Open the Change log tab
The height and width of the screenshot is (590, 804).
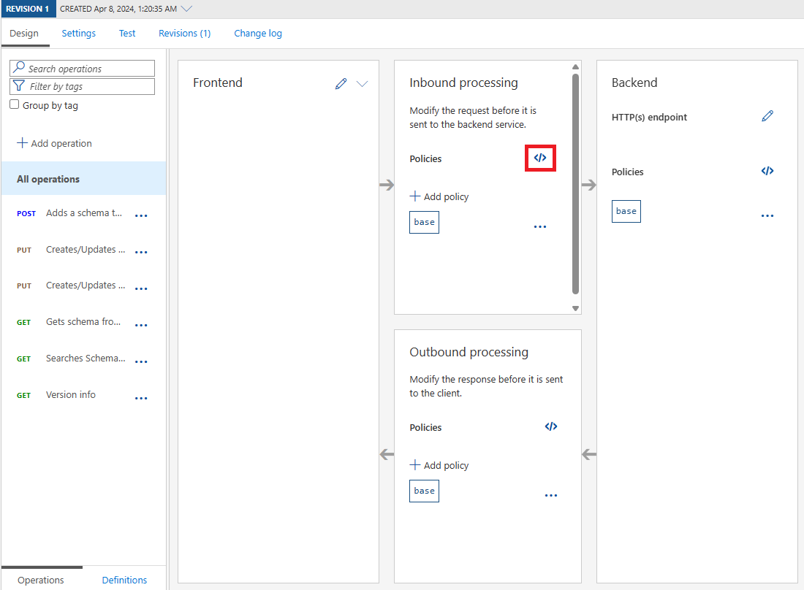pos(257,33)
